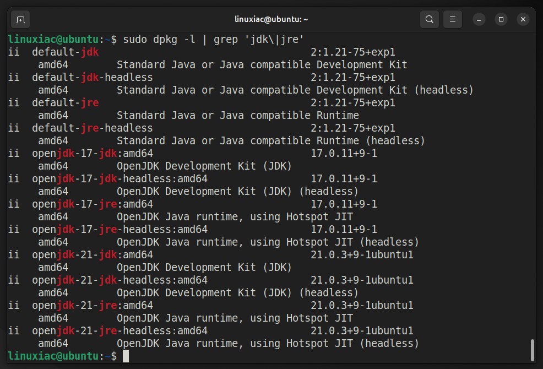The width and height of the screenshot is (543, 369).
Task: Click description Standard Java Development Kit (headless)
Action: pos(295,90)
